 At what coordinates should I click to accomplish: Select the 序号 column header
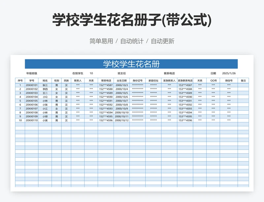tap(20, 80)
